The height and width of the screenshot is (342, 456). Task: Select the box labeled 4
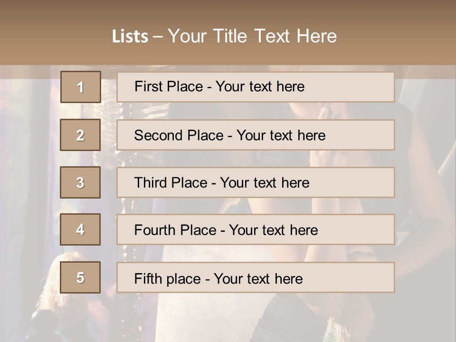tap(80, 229)
